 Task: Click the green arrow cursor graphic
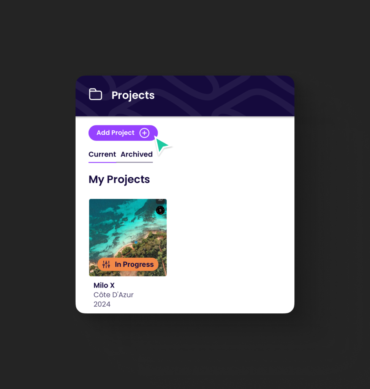[162, 146]
